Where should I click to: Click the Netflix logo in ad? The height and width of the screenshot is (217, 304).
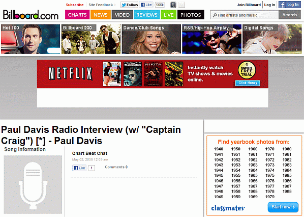click(70, 74)
